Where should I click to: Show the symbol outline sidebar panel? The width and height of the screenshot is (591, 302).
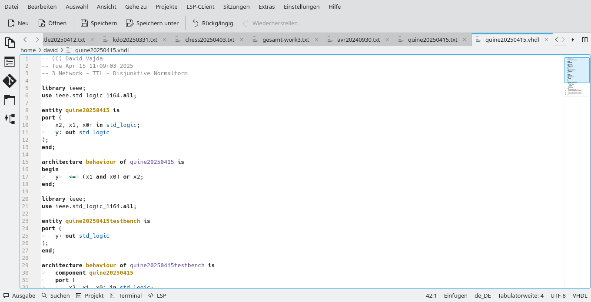point(10,62)
